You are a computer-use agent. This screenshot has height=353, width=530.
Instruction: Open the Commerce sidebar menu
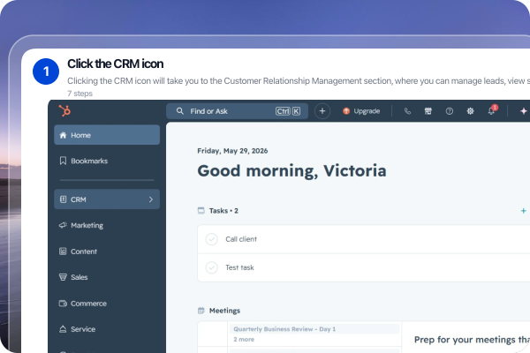pyautogui.click(x=107, y=304)
